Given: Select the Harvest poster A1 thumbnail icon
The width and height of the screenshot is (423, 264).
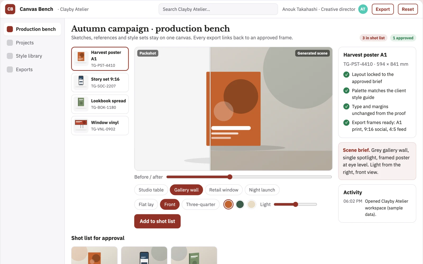Looking at the screenshot, I should (81, 59).
